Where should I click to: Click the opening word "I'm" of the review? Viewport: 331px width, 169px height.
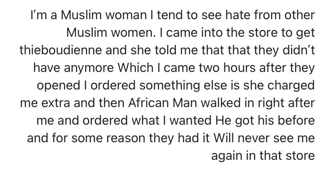(x=38, y=17)
